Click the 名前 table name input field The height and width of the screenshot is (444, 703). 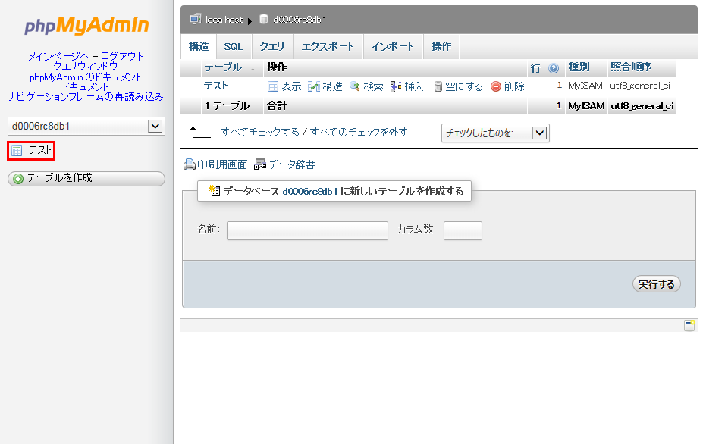307,230
